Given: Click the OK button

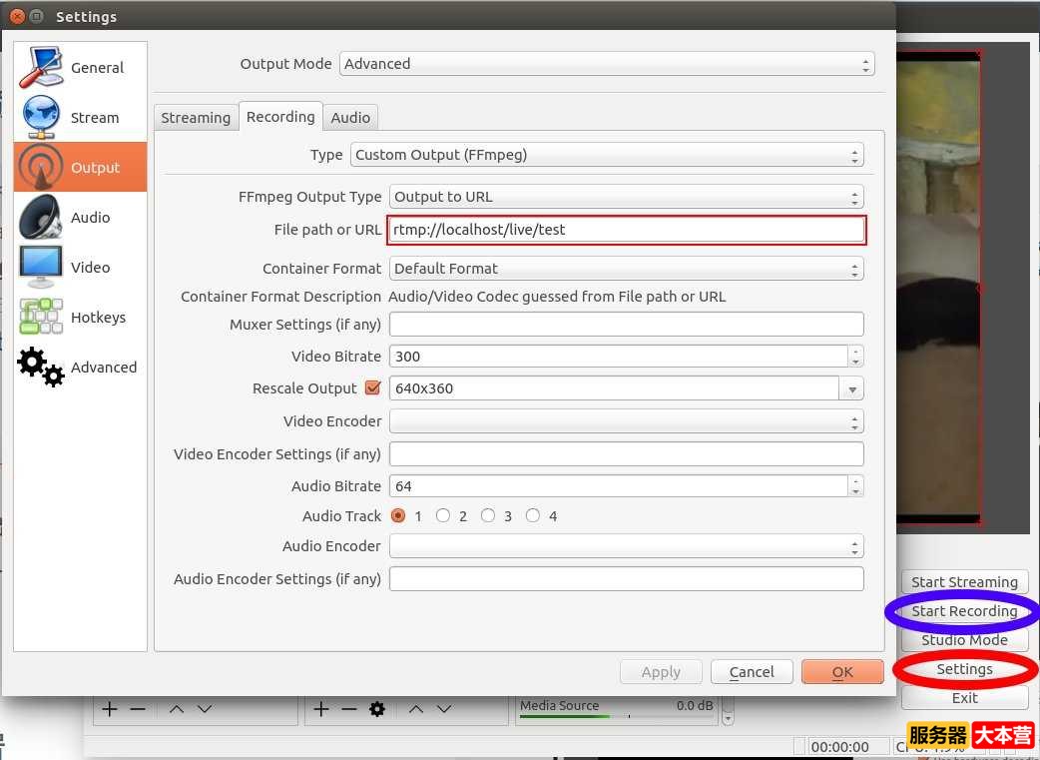Looking at the screenshot, I should [842, 672].
